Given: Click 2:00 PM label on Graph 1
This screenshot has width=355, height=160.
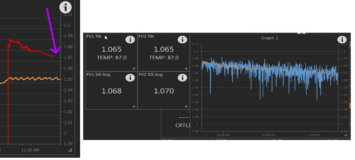Looking at the screenshot, I should (x=314, y=135).
